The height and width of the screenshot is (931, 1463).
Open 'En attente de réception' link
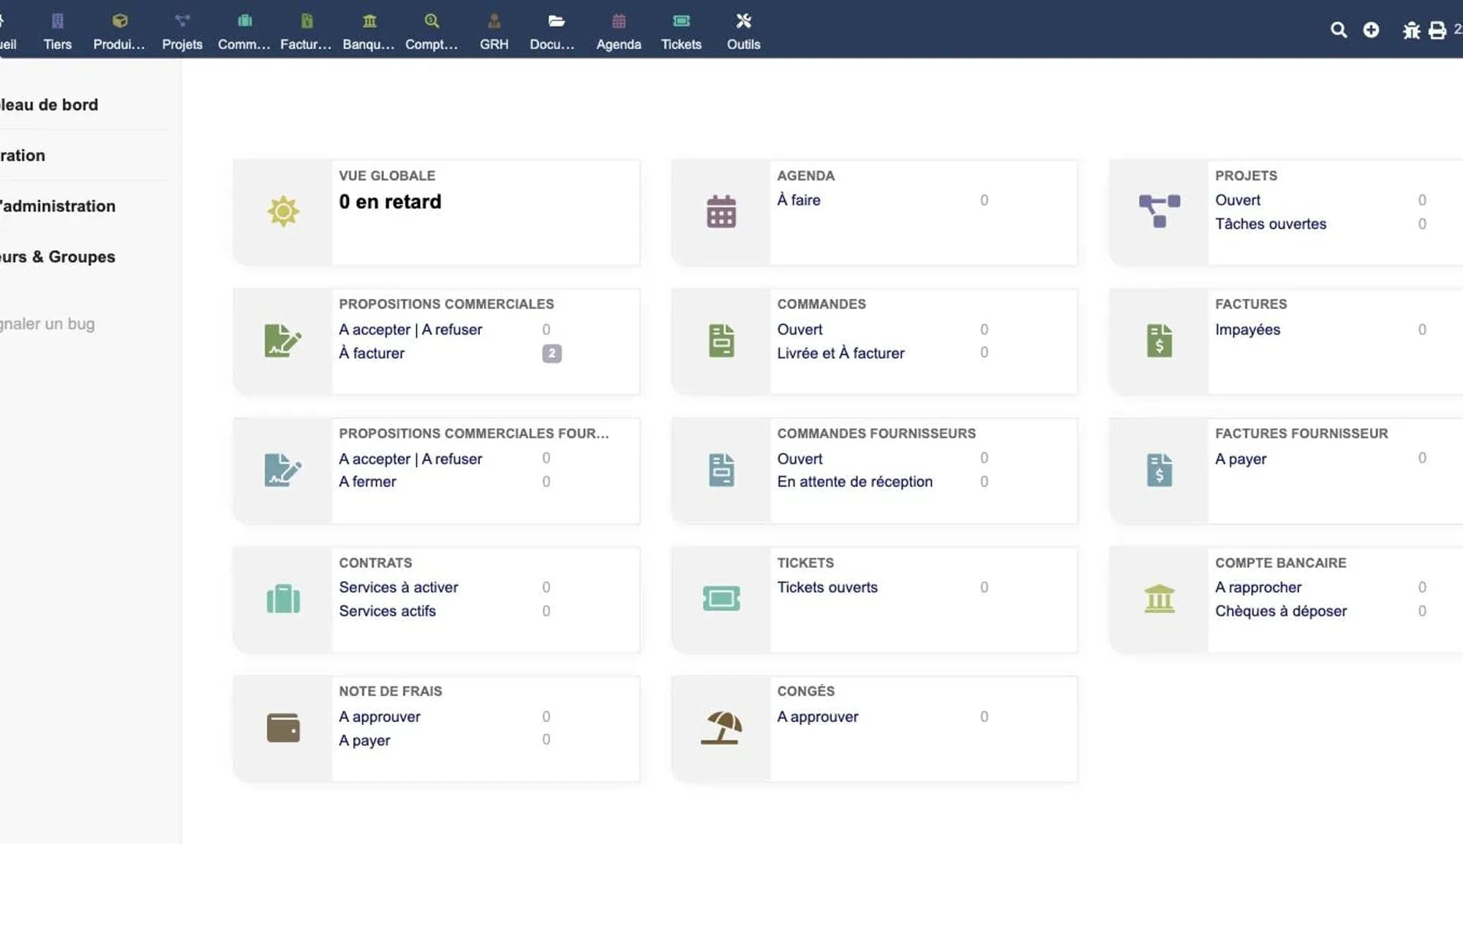(x=854, y=482)
